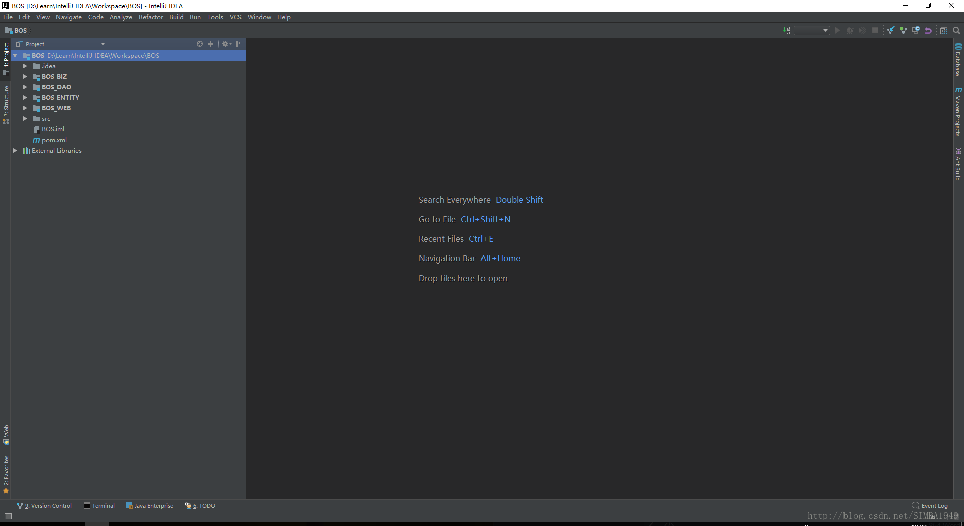Expand the src folder
This screenshot has width=964, height=526.
click(x=25, y=119)
